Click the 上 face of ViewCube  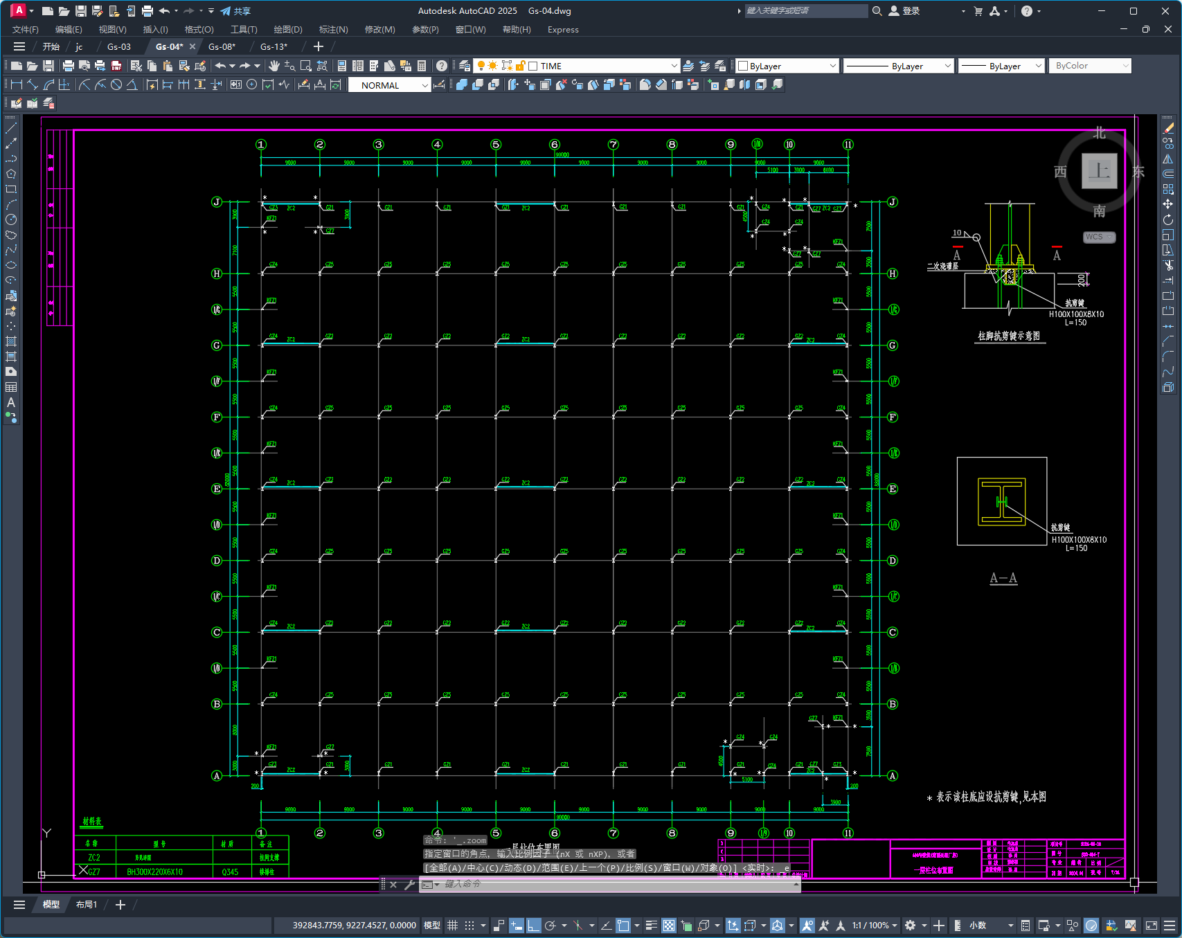[1100, 171]
